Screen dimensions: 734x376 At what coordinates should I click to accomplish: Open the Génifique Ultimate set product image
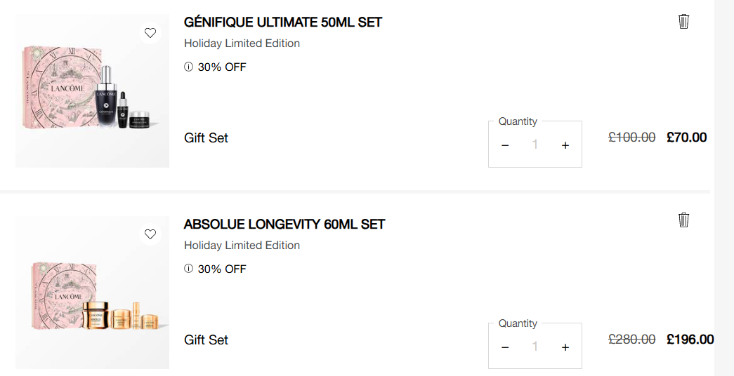click(x=92, y=91)
